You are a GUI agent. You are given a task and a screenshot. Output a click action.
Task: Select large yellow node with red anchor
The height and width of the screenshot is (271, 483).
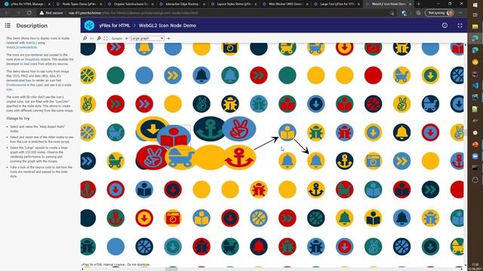(x=239, y=157)
